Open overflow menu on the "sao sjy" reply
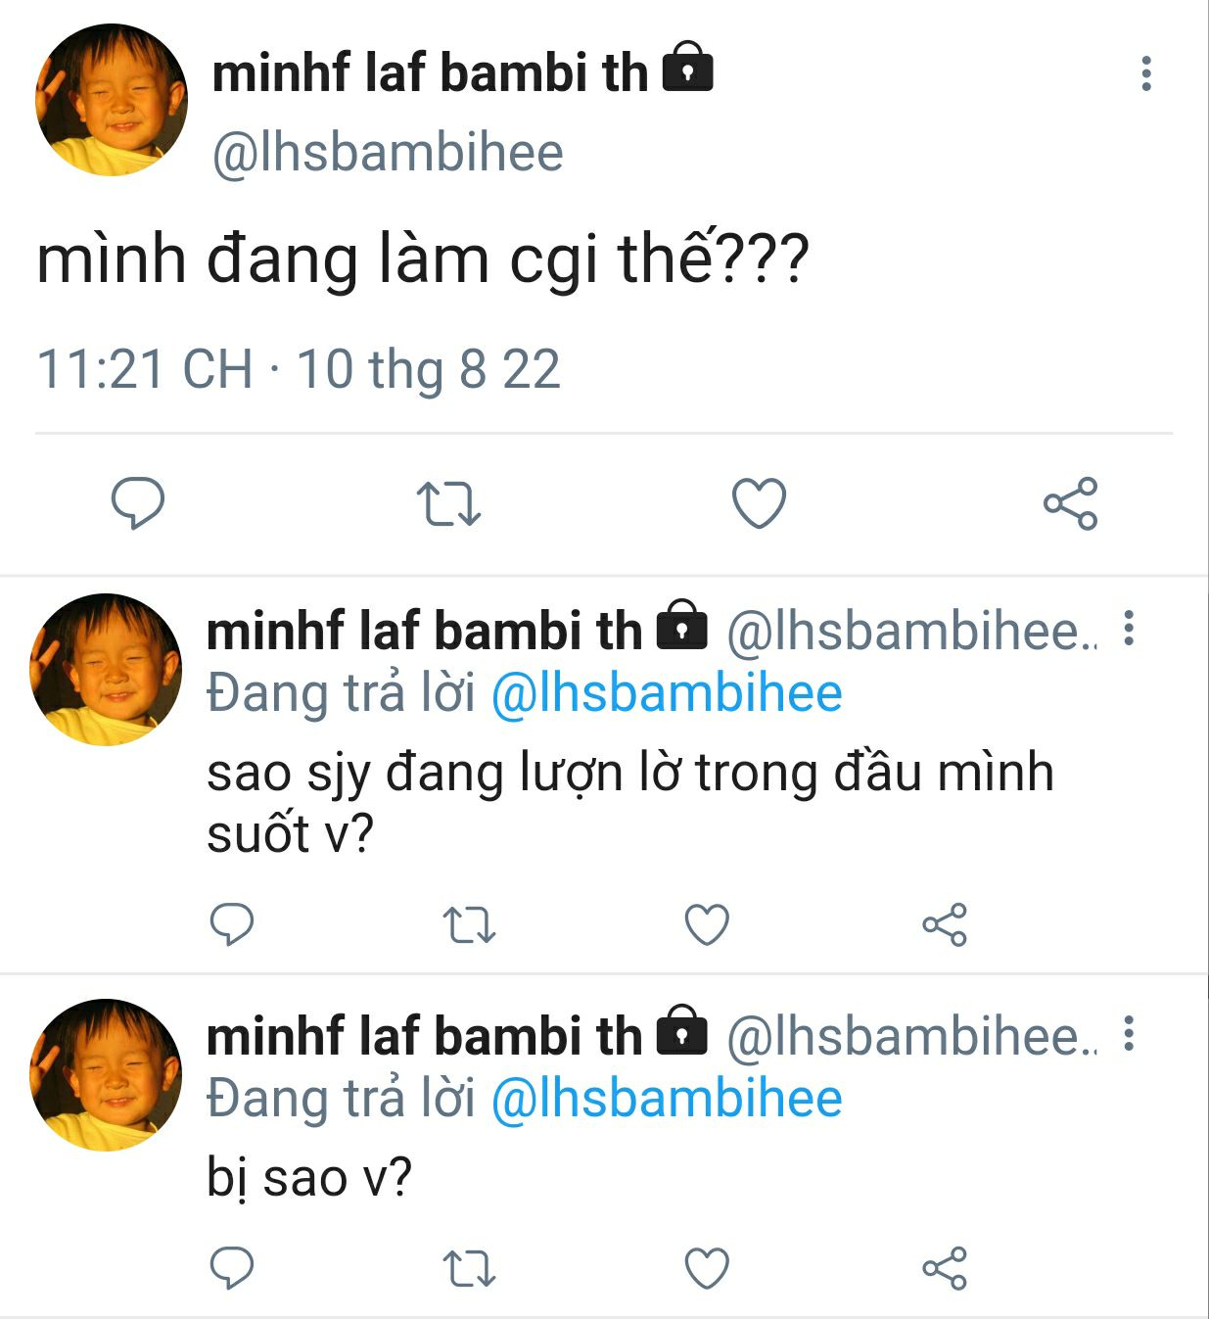Screen dimensions: 1209x1319 (x=1129, y=629)
